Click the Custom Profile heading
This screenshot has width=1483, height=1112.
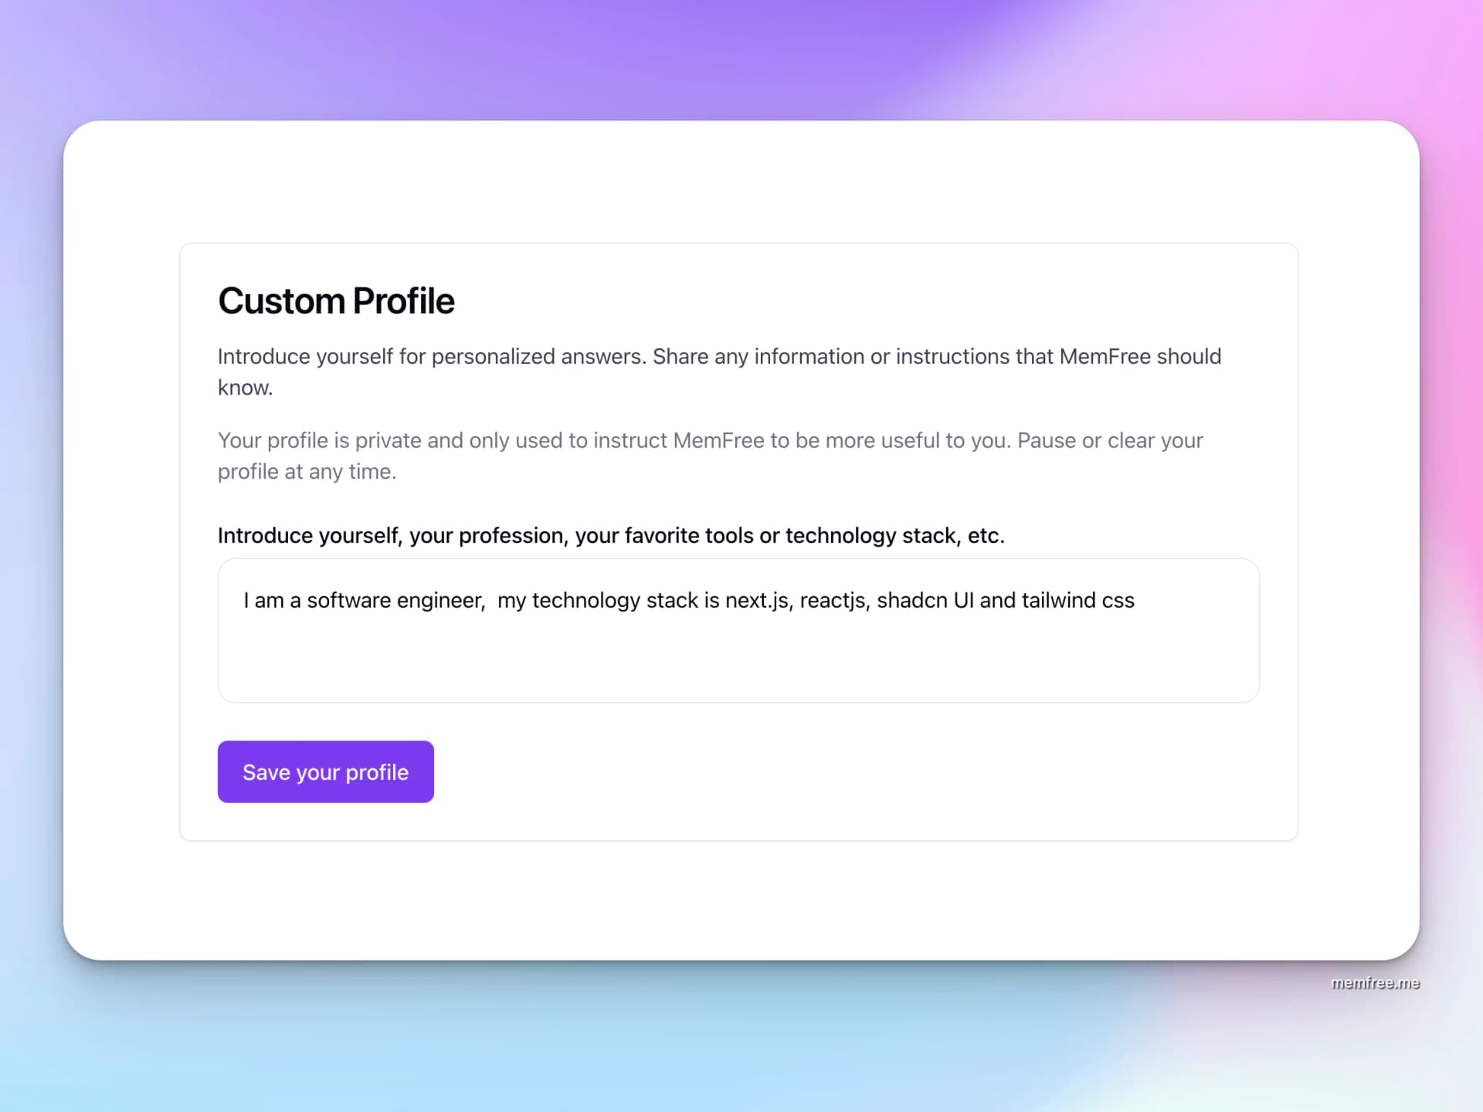point(336,301)
